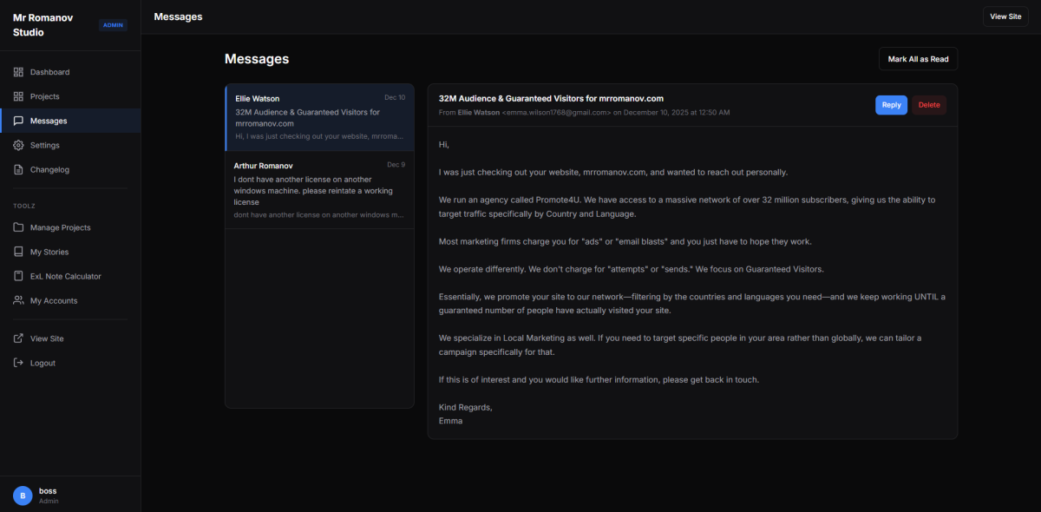Delete the open message
The height and width of the screenshot is (512, 1041).
click(x=928, y=105)
